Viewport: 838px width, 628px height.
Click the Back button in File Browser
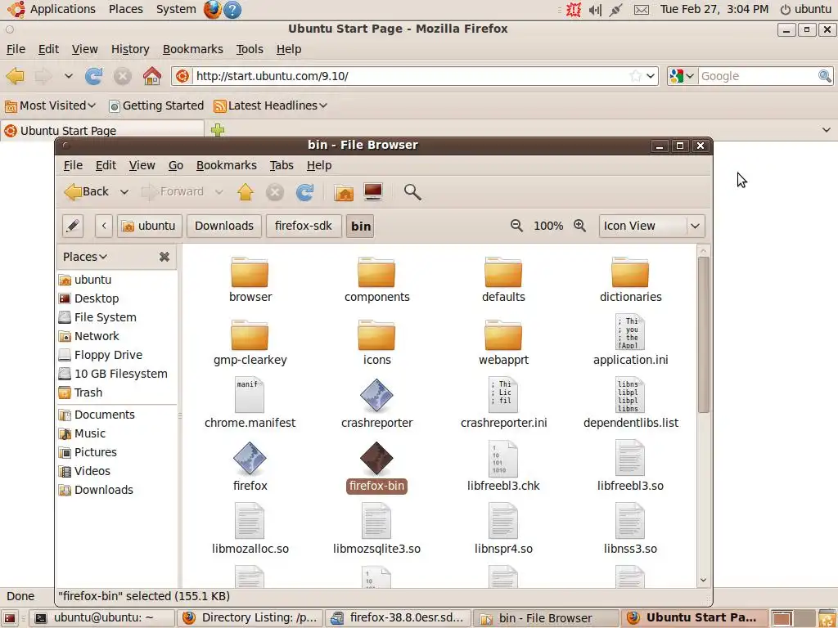coord(87,191)
